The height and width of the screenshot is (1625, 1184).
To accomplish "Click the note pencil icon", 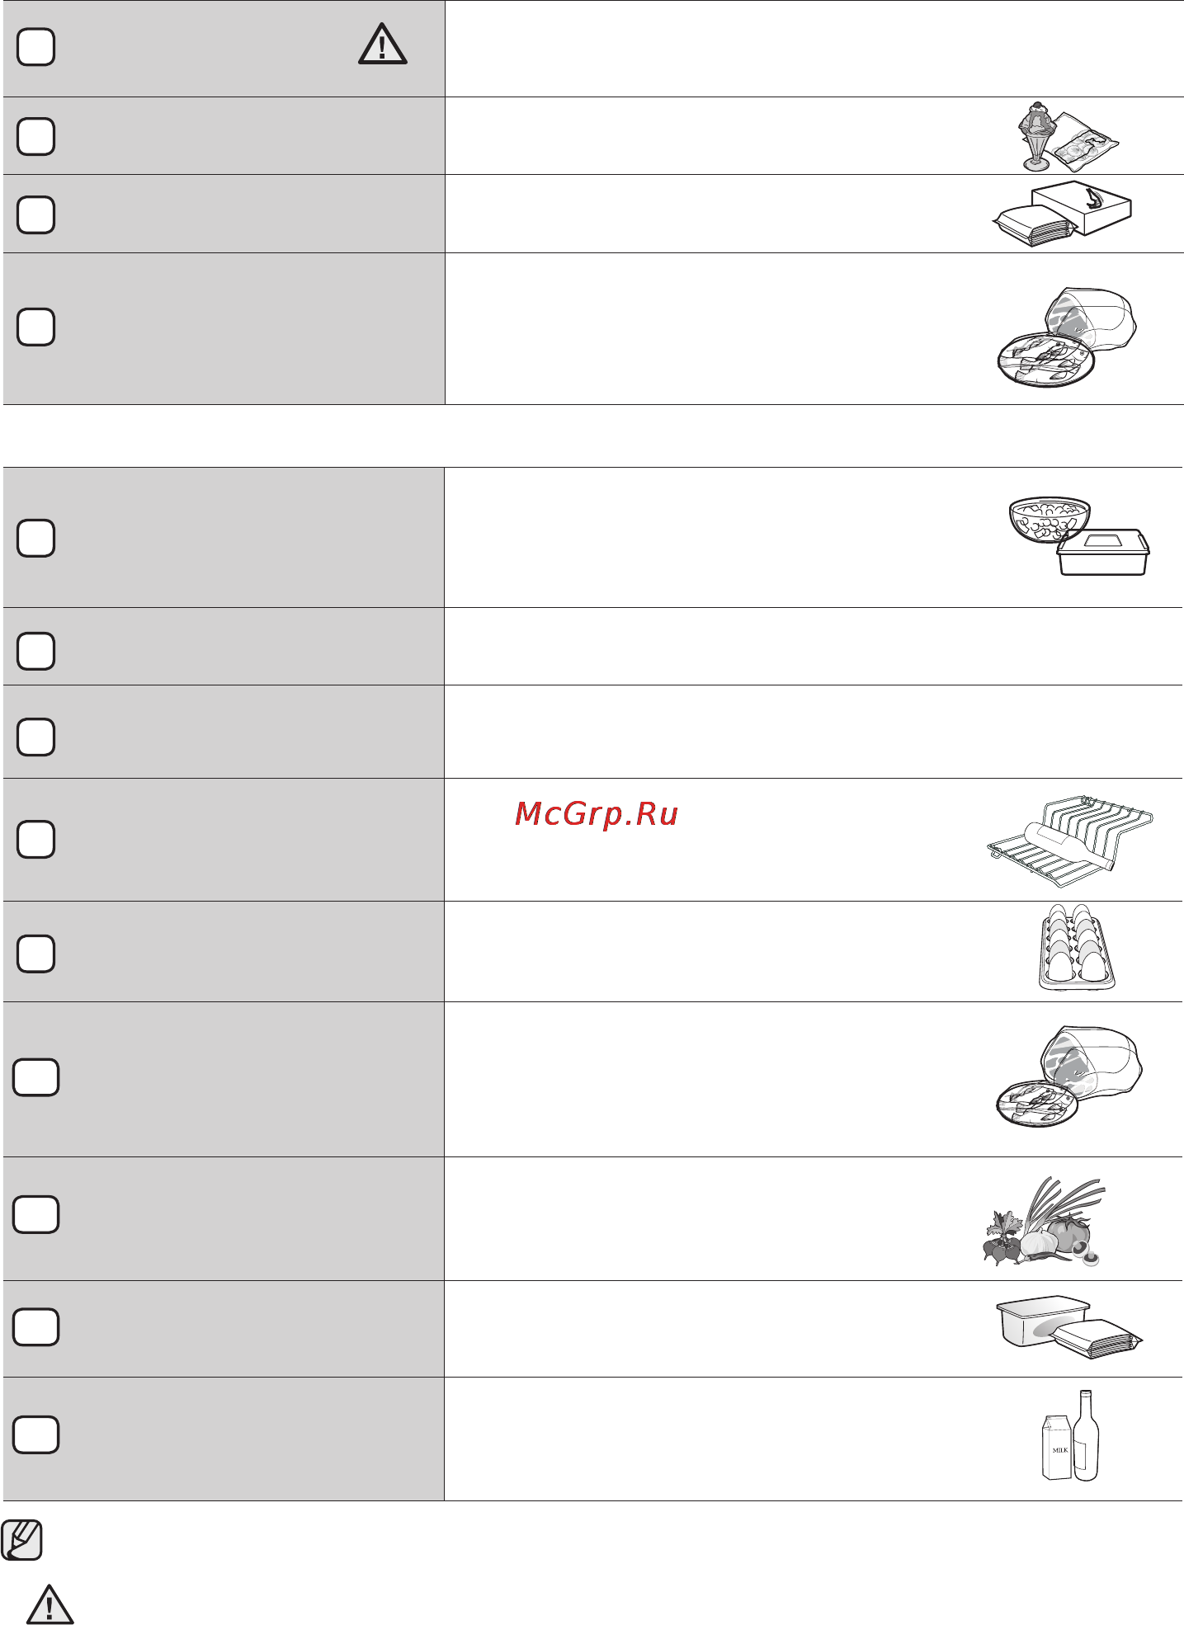I will coord(22,1539).
